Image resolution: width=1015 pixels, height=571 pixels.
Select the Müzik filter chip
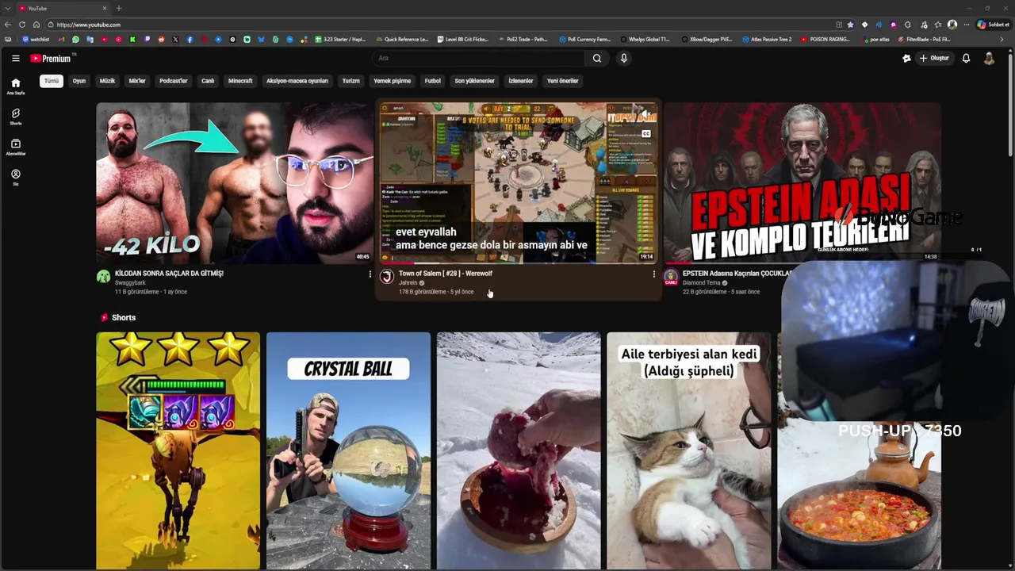tap(107, 81)
